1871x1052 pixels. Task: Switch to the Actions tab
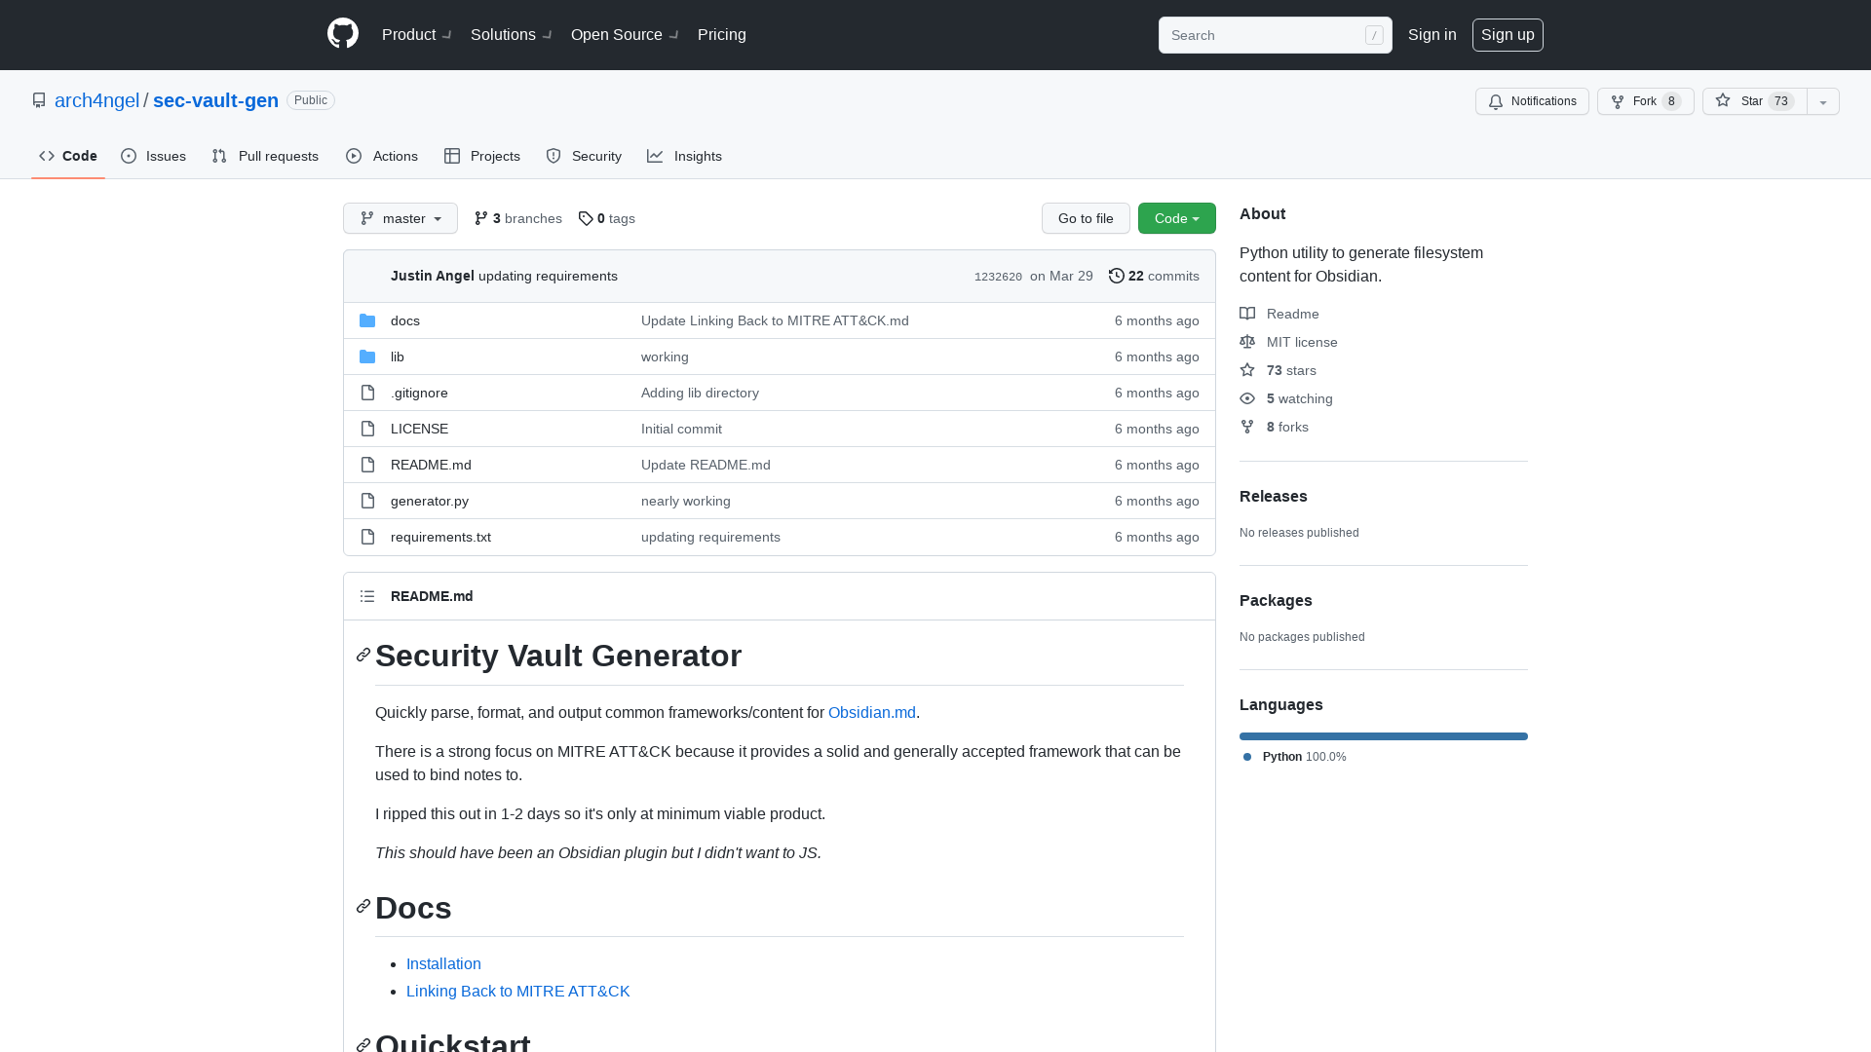382,156
